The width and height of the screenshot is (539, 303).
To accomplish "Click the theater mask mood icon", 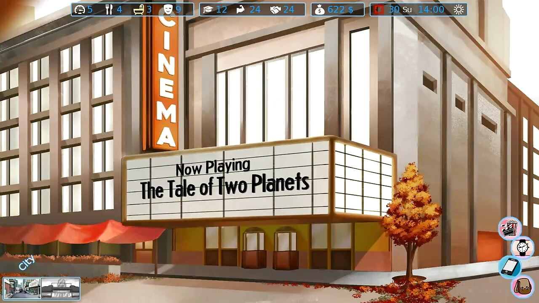I will point(168,9).
